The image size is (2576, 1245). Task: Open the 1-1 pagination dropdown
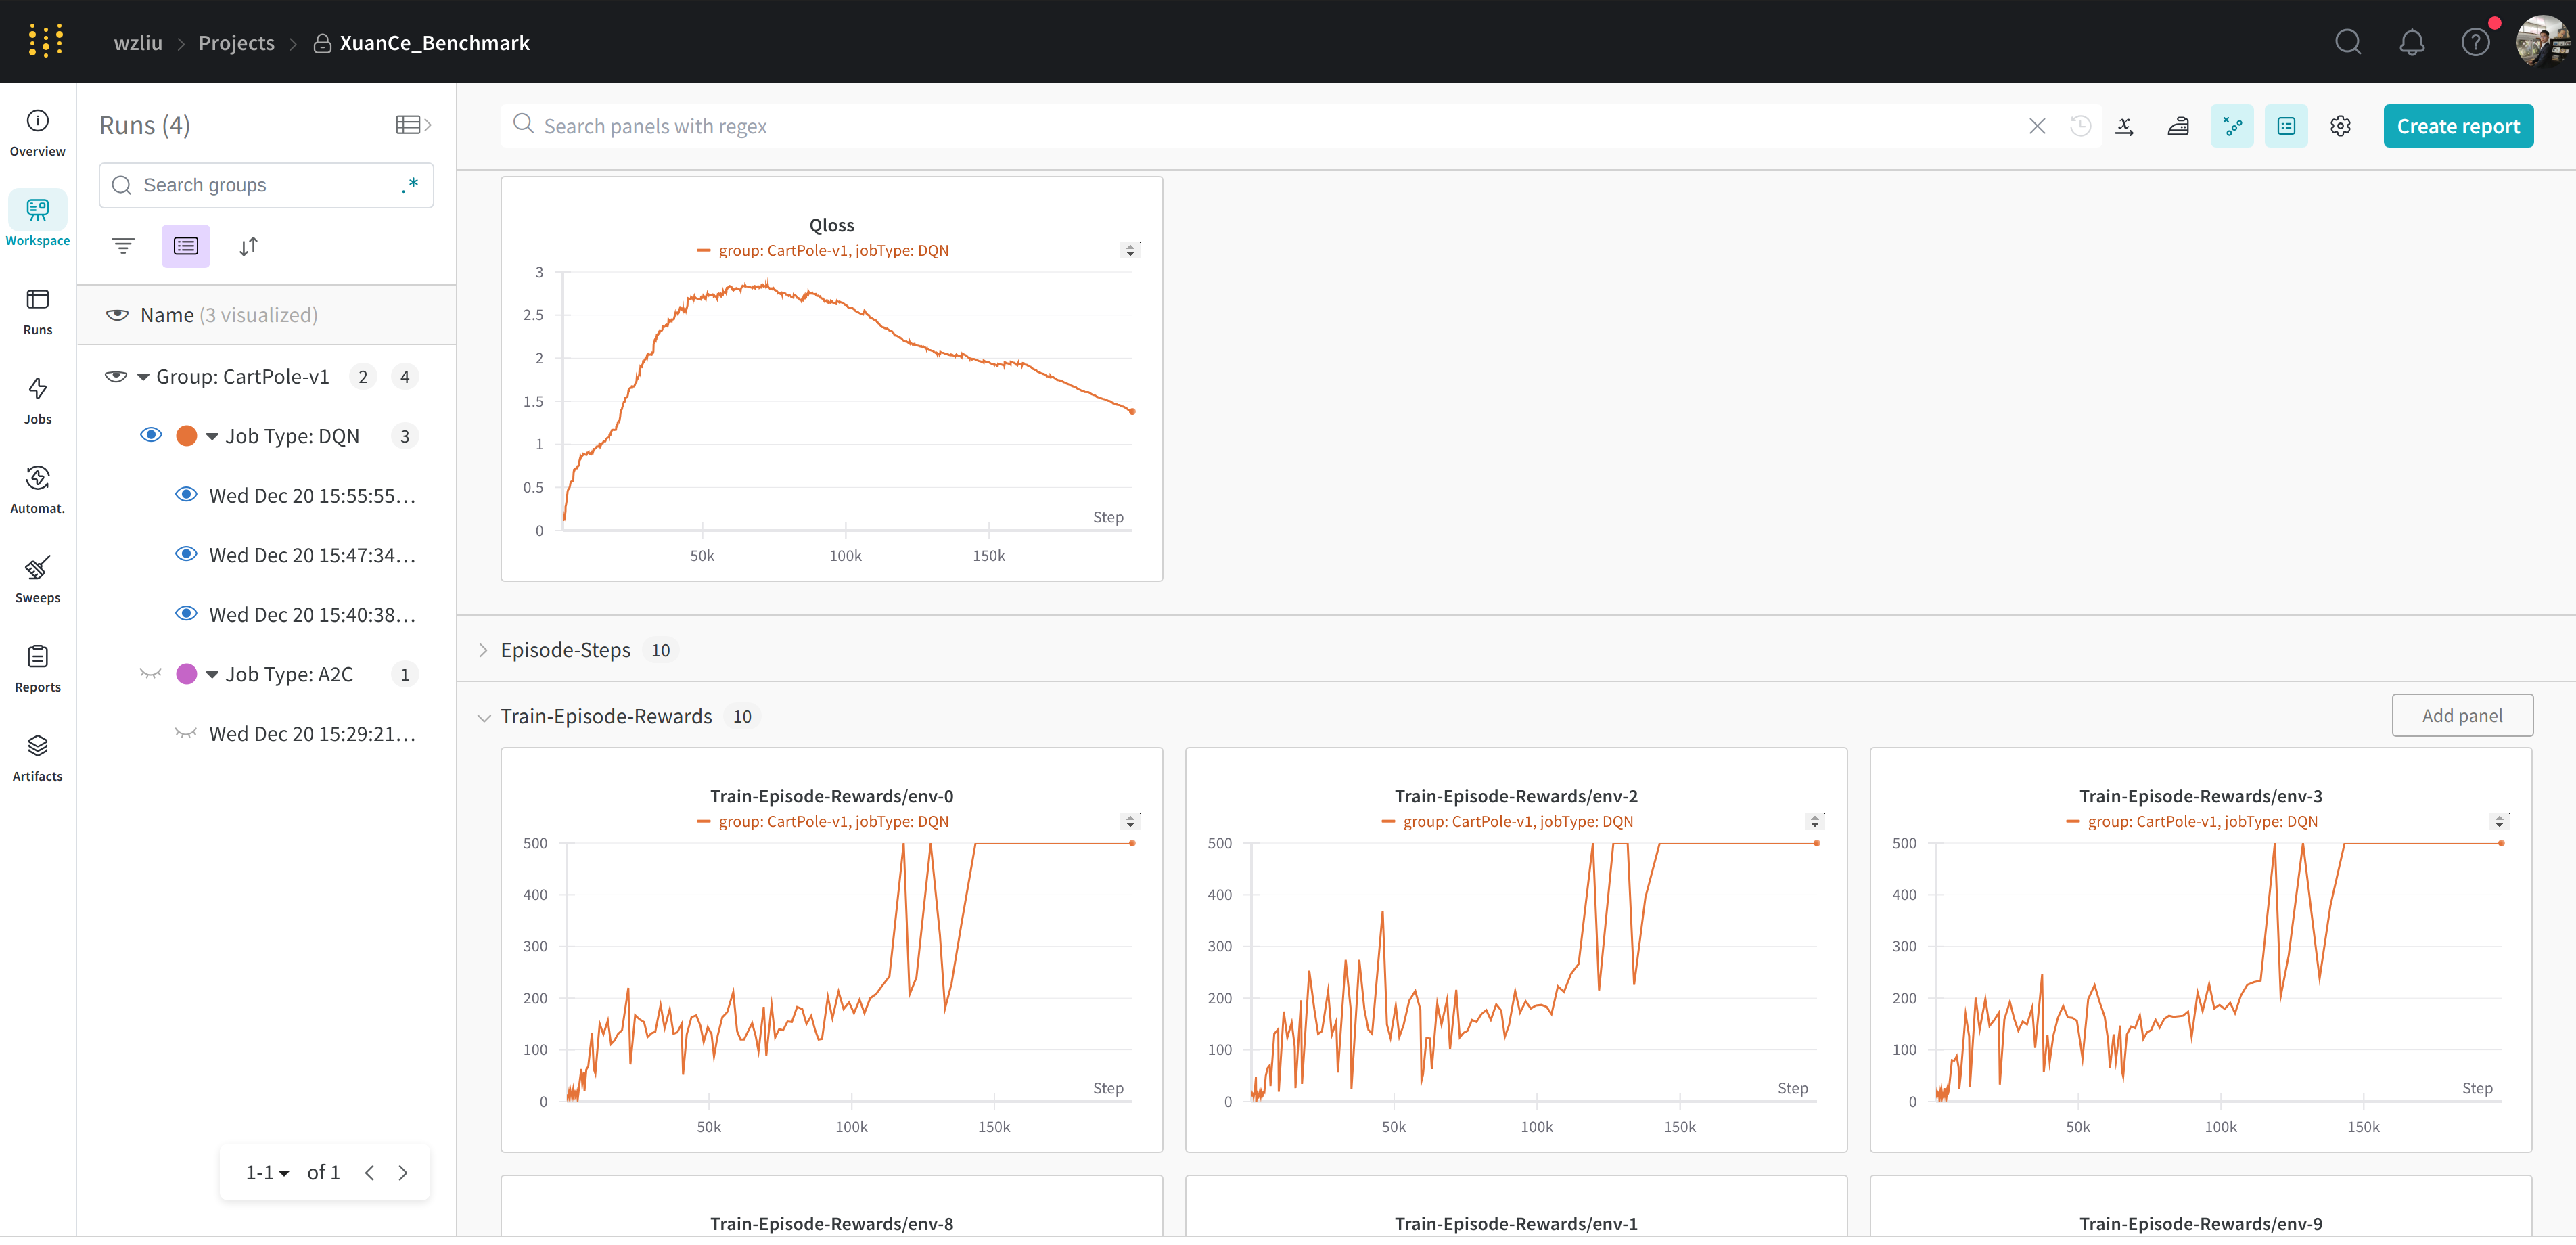pyautogui.click(x=267, y=1172)
